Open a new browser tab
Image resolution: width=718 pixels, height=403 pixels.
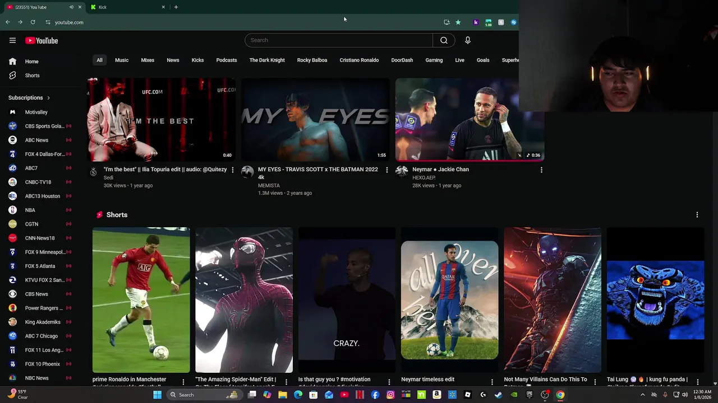176,7
